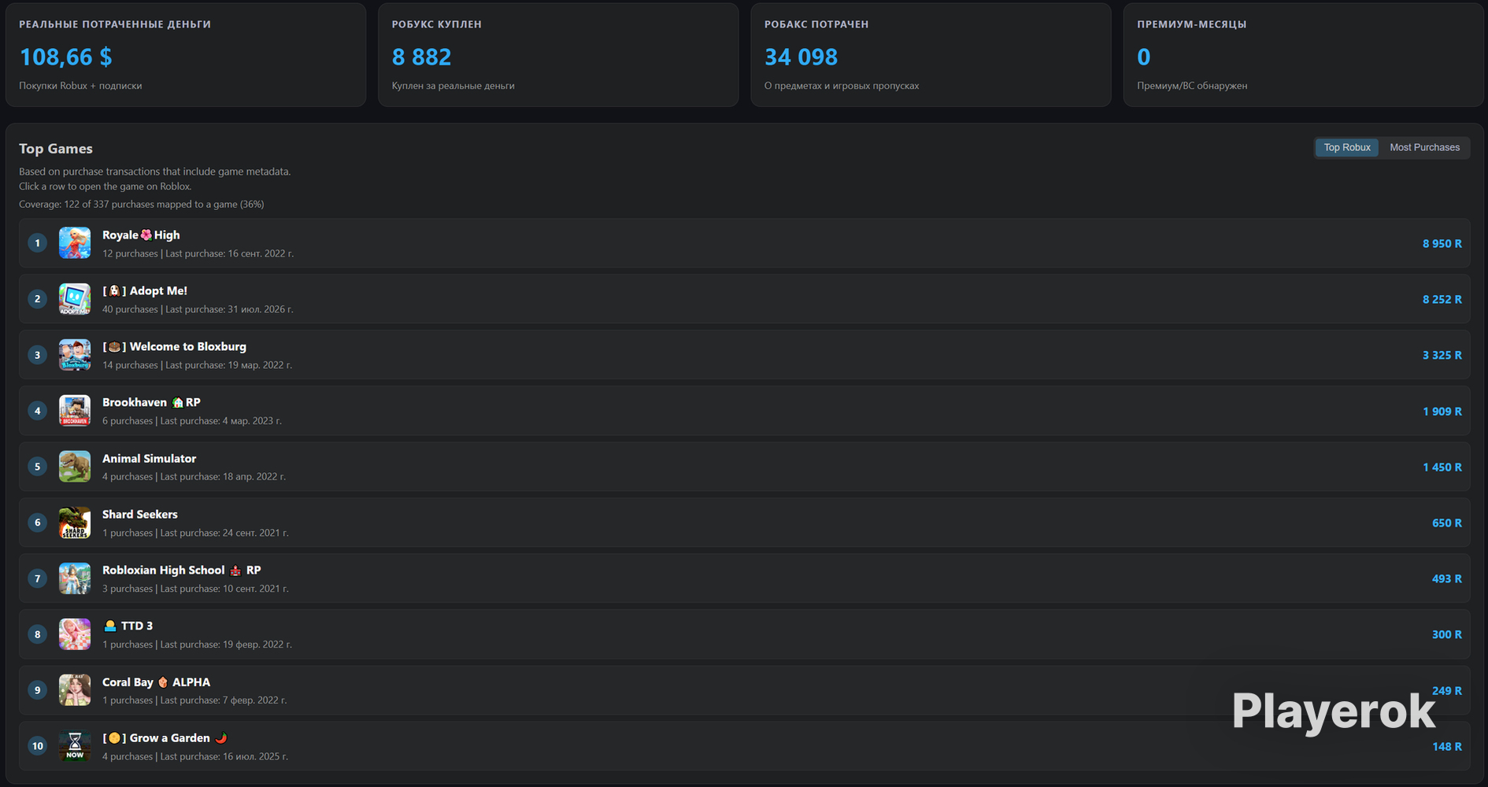
Task: Click the rank 8 badge
Action: (x=37, y=634)
